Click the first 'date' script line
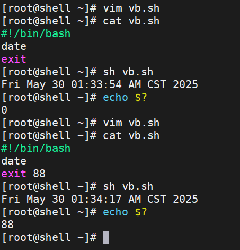This screenshot has width=240, height=250. 14,47
